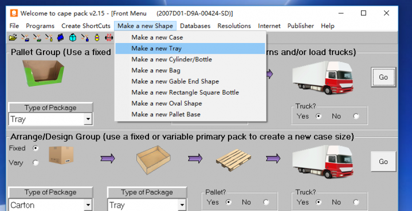Open the Databases menu
This screenshot has height=211, width=412.
(195, 26)
